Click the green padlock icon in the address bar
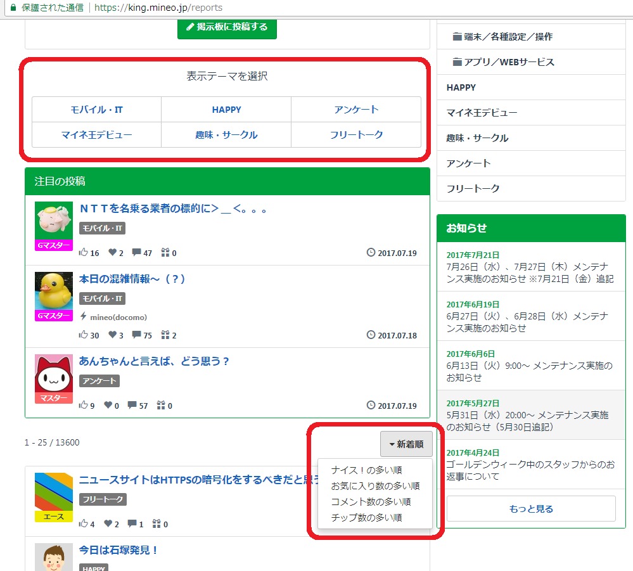Viewport: 633px width, 571px height. [x=12, y=8]
